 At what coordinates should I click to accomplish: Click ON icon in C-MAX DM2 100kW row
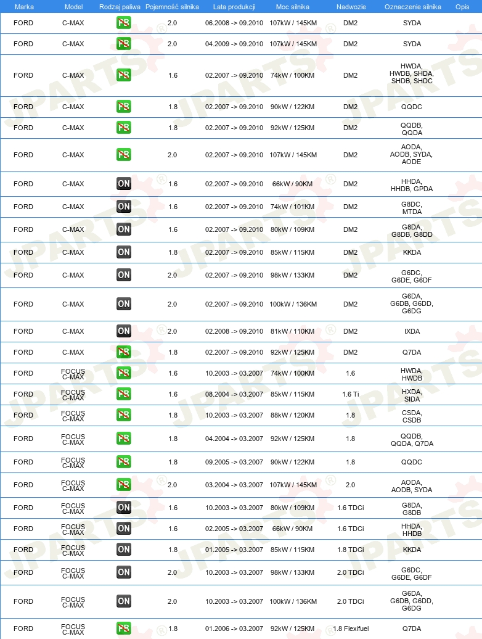[124, 304]
